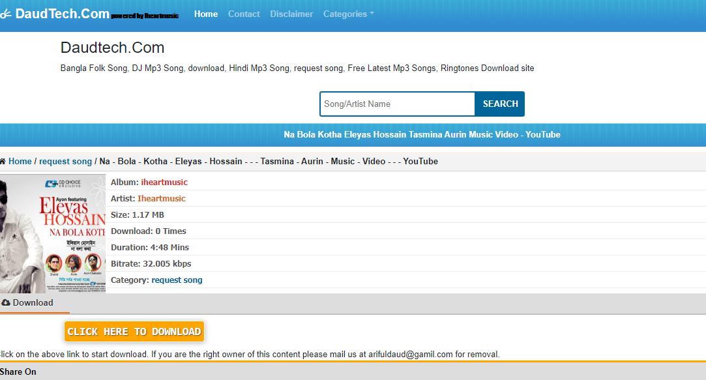This screenshot has height=380, width=706.
Task: Open the Disclaimer page from the navbar
Action: 291,14
